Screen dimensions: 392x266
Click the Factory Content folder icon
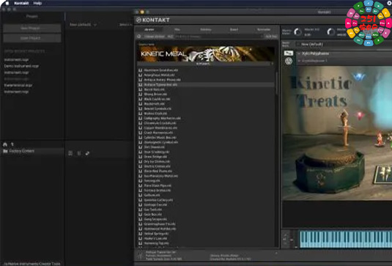5,151
